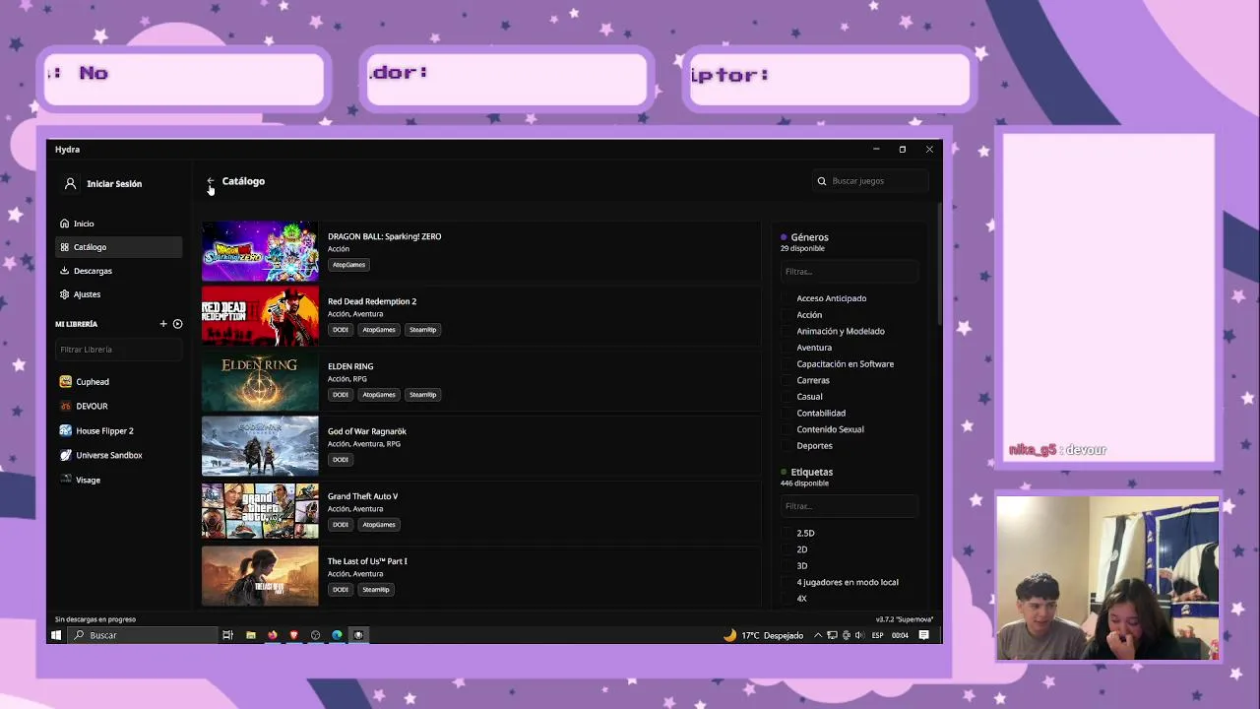This screenshot has height=709, width=1260.
Task: Click the circular icon next to the library plus
Action: (178, 324)
